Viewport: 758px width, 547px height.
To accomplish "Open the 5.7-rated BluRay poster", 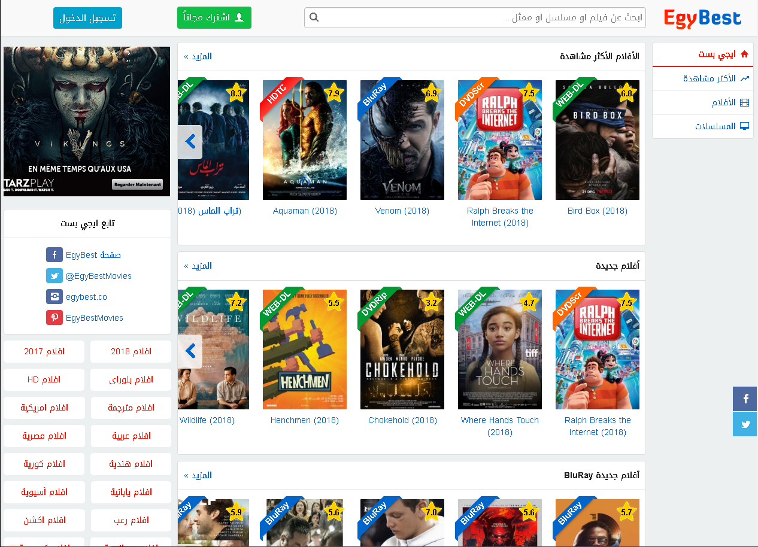I will [598, 522].
